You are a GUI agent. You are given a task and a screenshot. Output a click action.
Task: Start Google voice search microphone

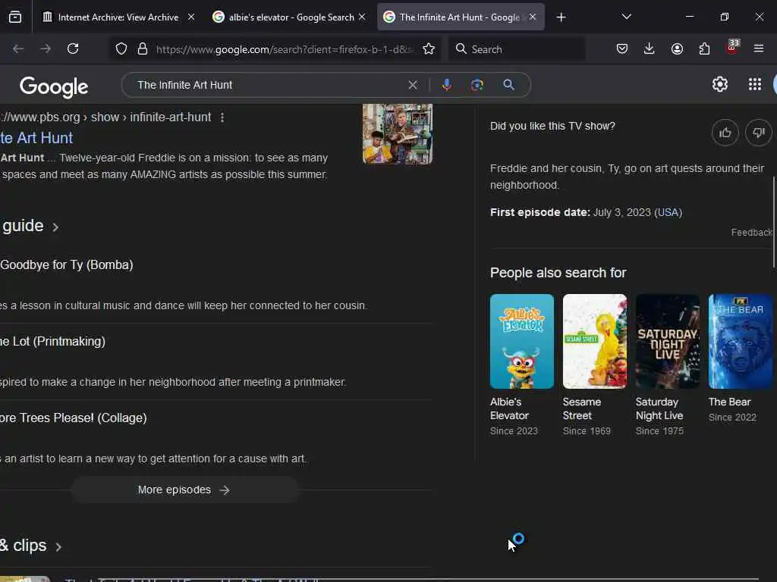[446, 85]
